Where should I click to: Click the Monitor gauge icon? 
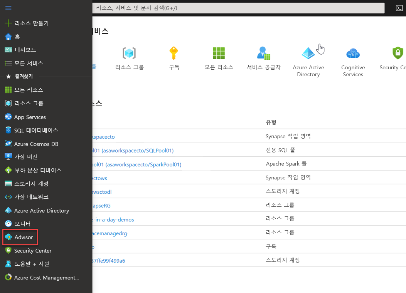coord(8,223)
